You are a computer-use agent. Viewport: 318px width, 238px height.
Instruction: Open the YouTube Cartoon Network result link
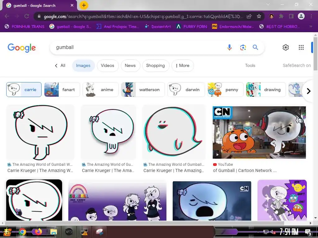pyautogui.click(x=245, y=170)
